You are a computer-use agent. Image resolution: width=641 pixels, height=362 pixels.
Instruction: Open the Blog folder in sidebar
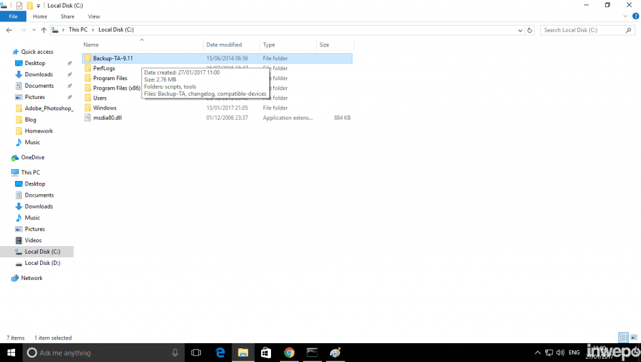click(x=30, y=120)
